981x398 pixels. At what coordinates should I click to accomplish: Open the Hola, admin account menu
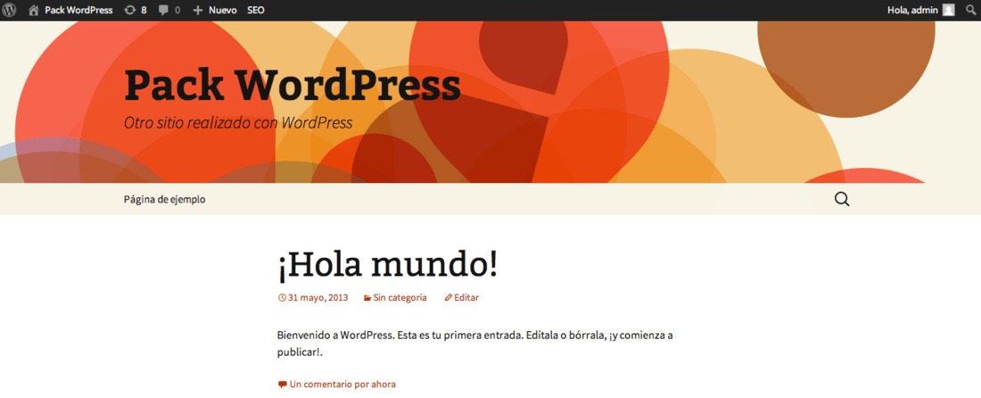(912, 10)
